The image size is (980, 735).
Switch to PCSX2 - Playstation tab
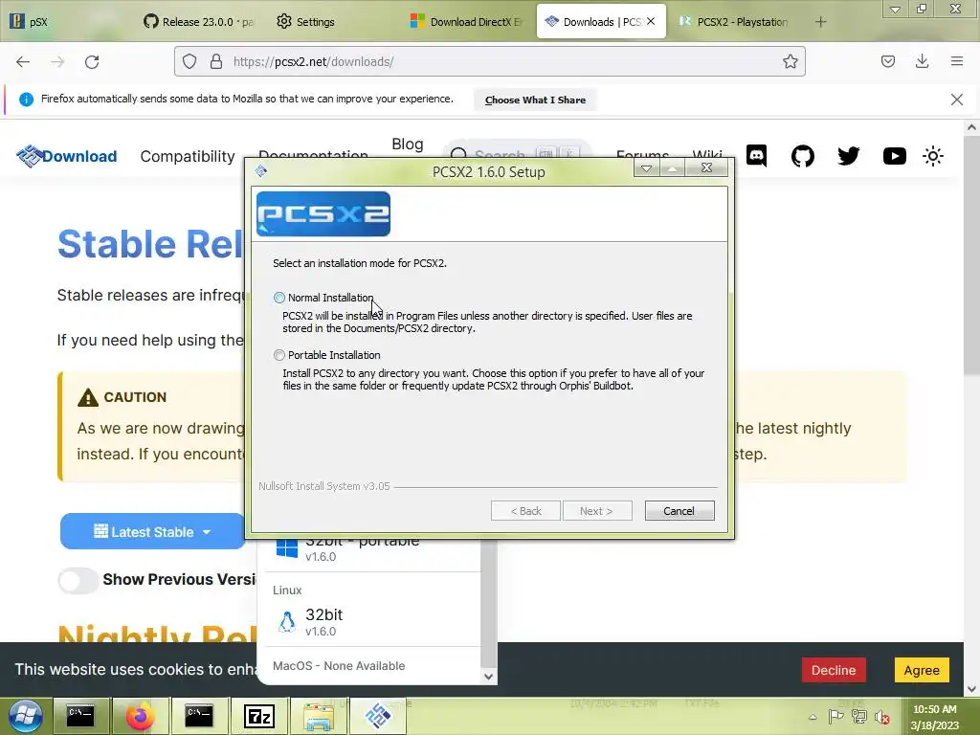coord(734,22)
